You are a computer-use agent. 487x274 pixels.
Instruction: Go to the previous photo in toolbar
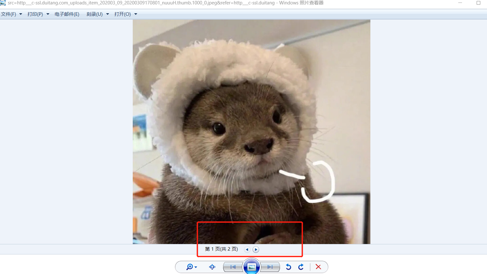click(x=233, y=267)
